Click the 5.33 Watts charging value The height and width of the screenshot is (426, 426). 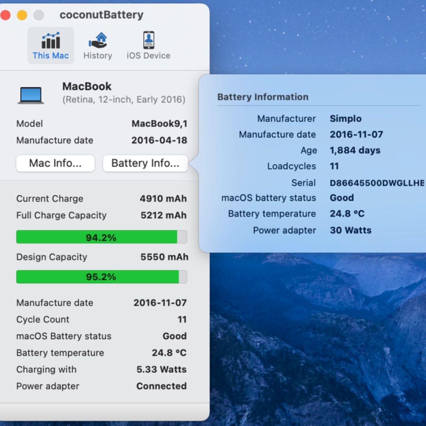[x=161, y=370]
